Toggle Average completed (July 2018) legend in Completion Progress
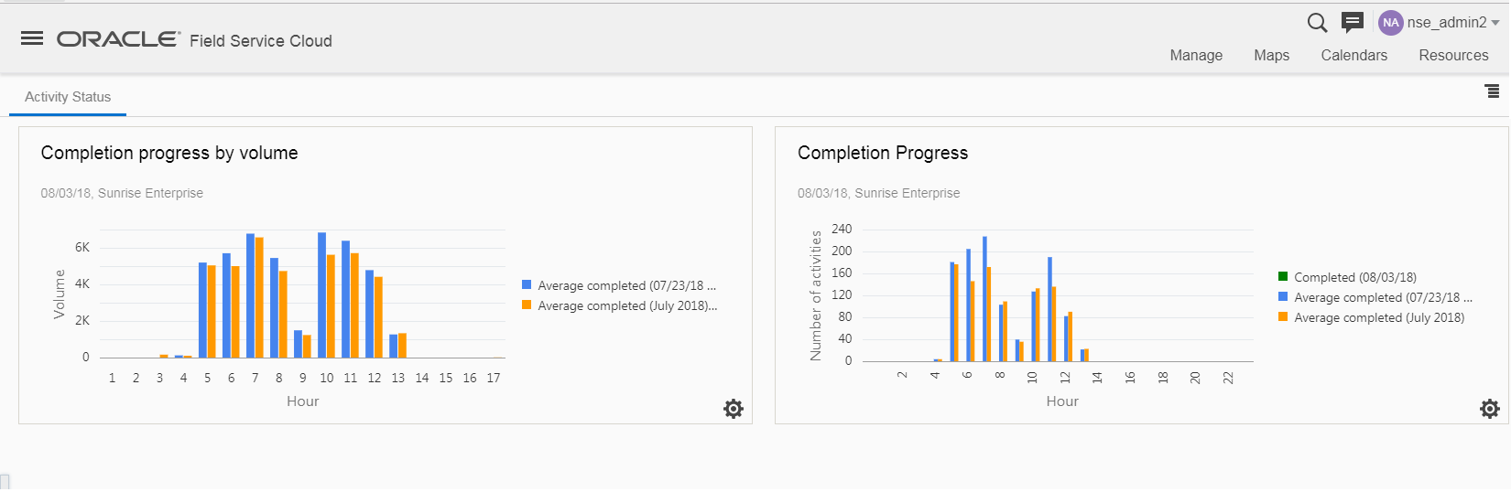 (x=1378, y=318)
